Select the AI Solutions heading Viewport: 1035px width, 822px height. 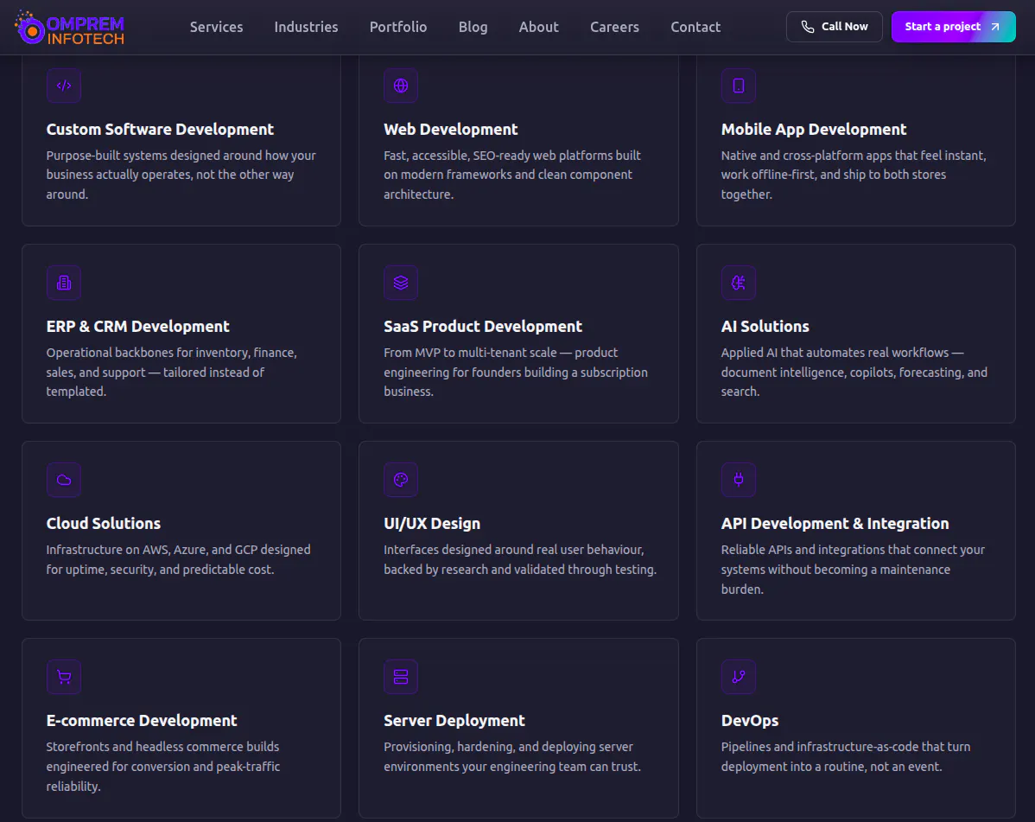(765, 326)
